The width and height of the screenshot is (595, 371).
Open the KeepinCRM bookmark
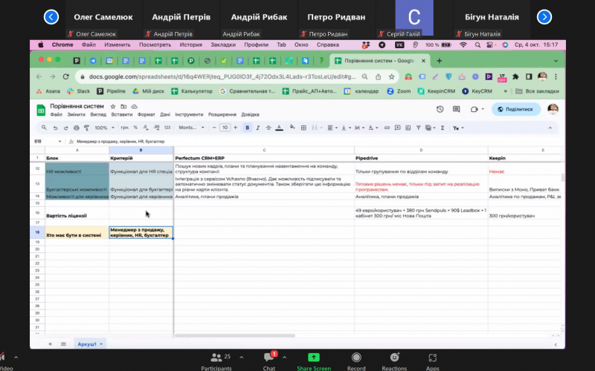pos(437,91)
